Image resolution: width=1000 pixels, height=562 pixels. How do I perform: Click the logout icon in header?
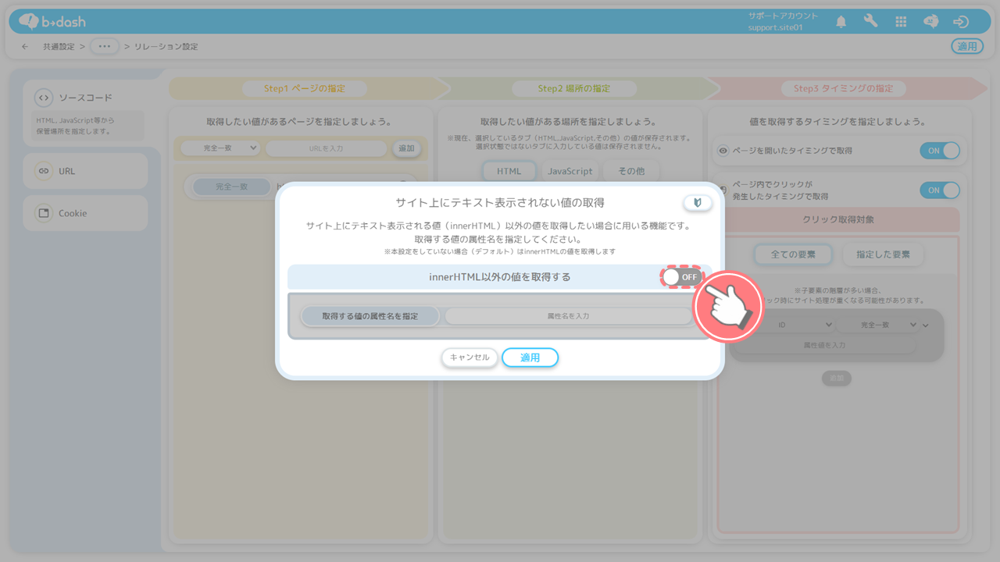click(961, 22)
